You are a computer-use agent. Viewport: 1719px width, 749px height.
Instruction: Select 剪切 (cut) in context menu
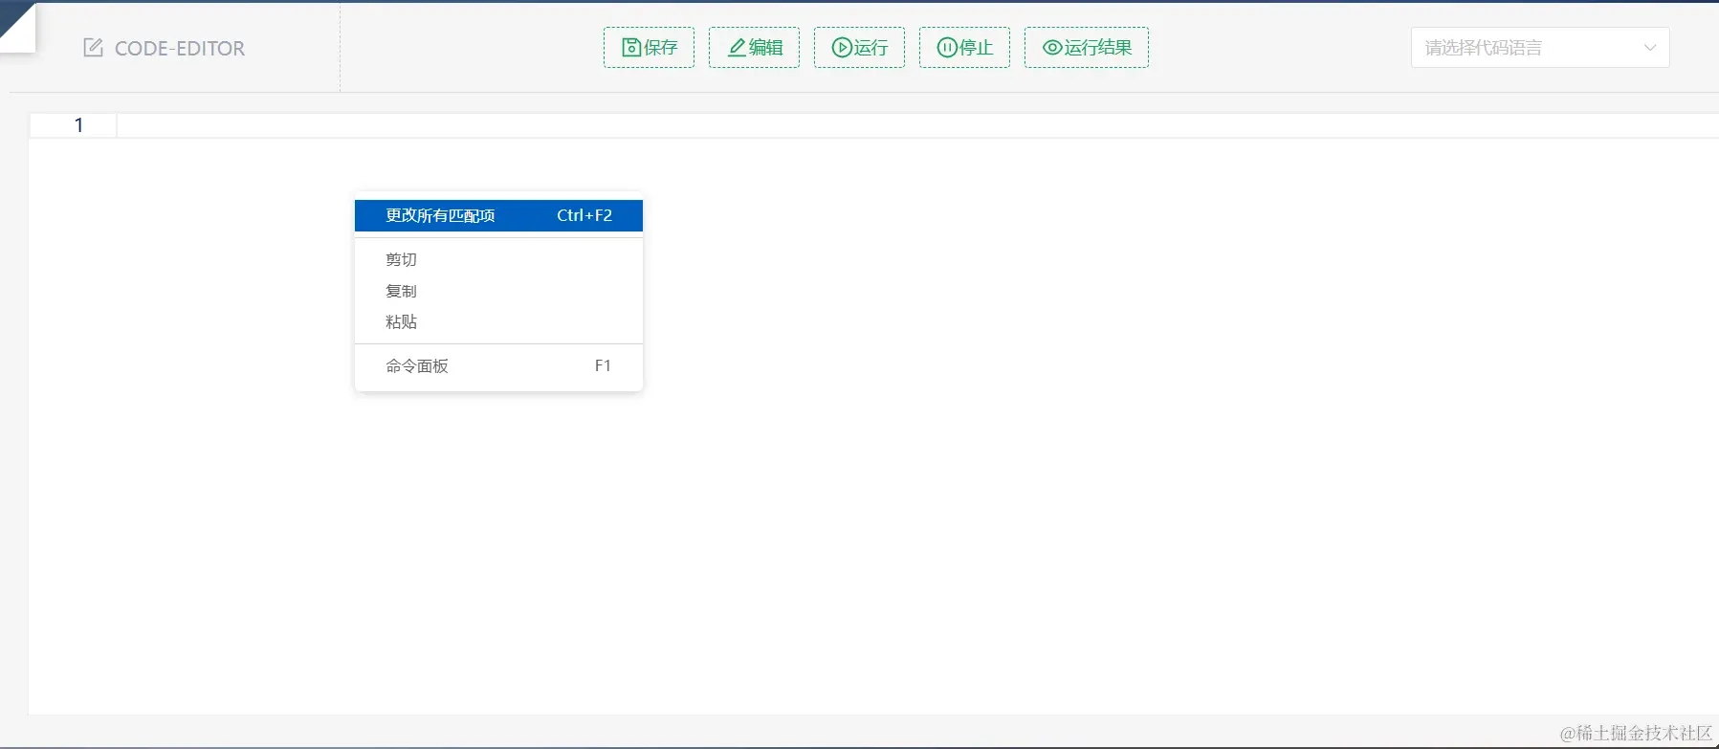pyautogui.click(x=498, y=259)
